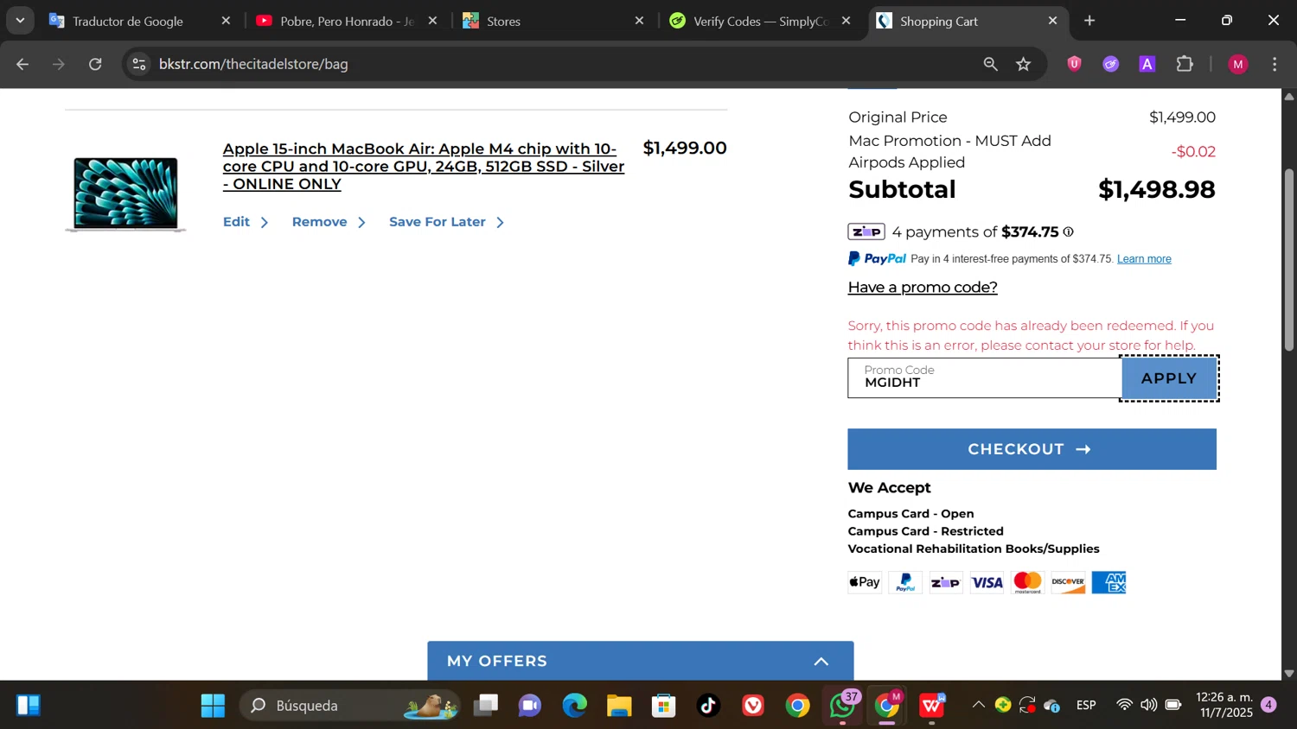Open the purple round extension icon
1297x729 pixels.
tap(1110, 64)
